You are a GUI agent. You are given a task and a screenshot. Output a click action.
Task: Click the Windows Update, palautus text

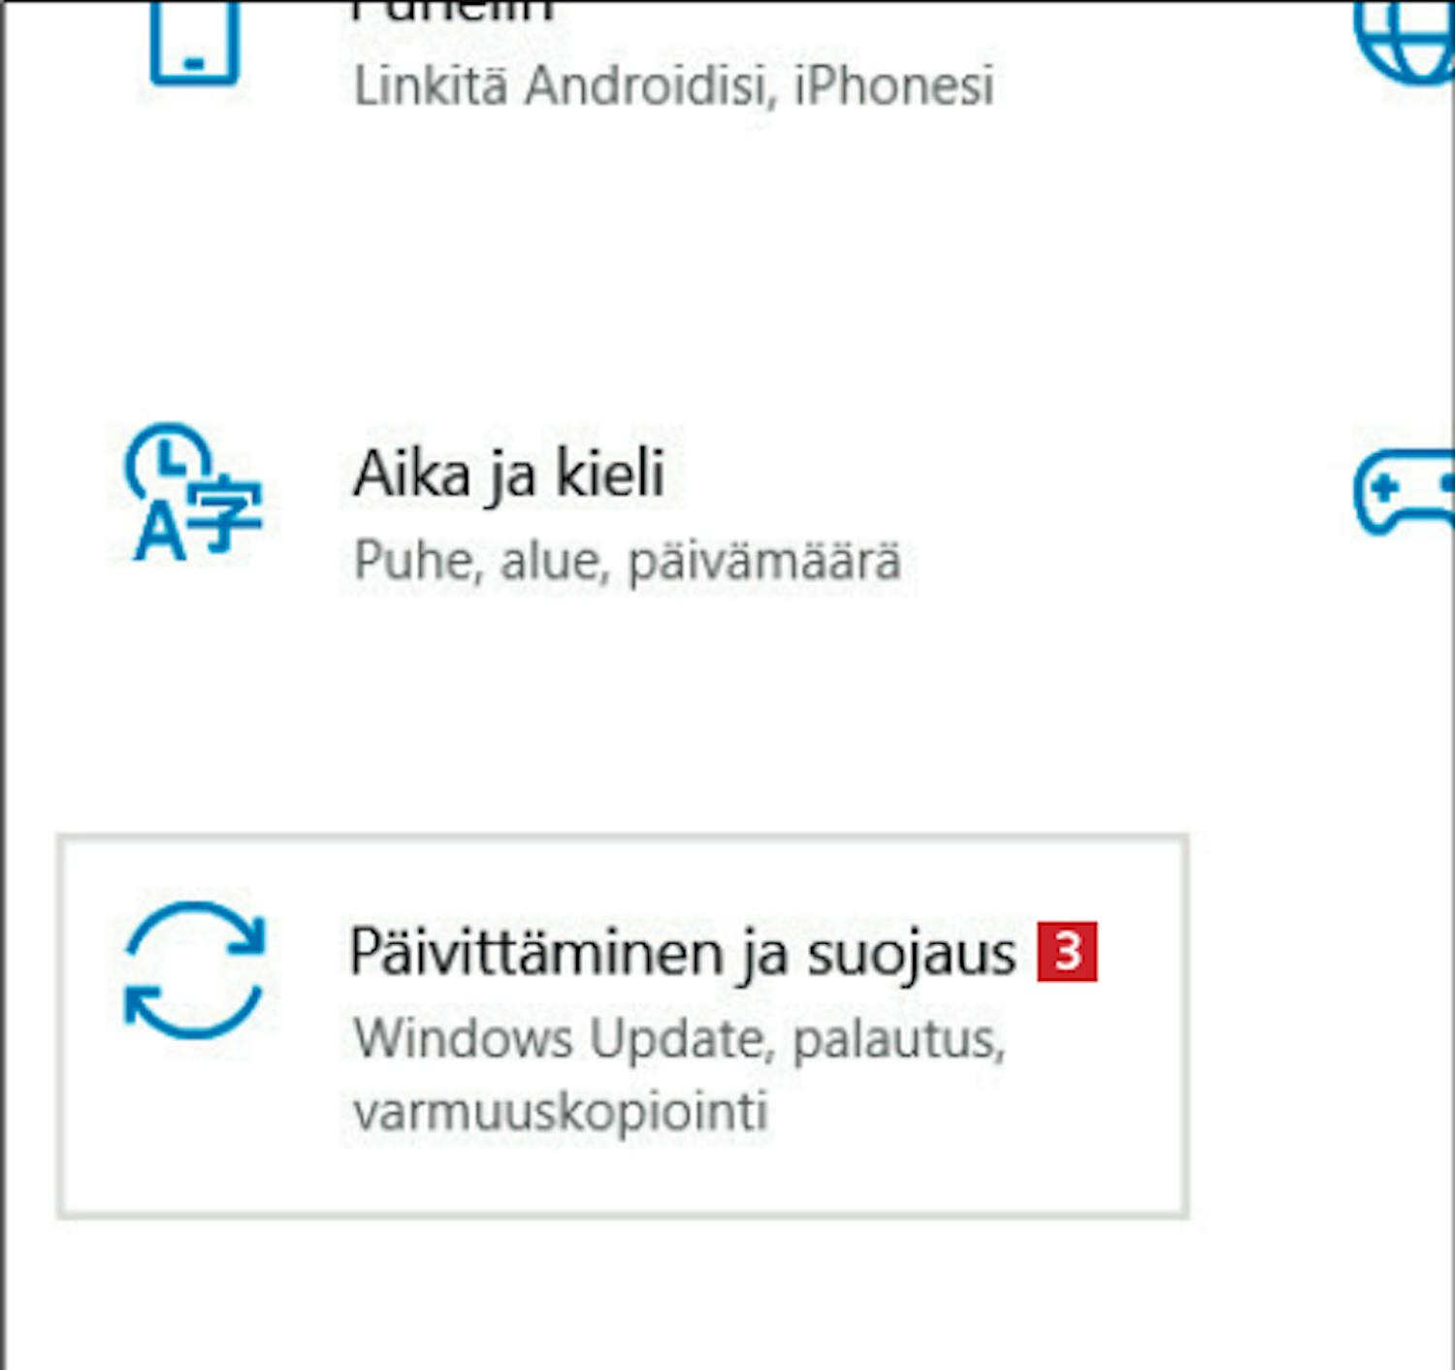coord(679,1039)
